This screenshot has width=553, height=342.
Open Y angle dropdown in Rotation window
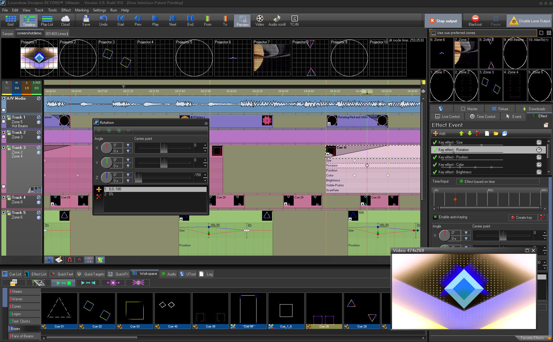128,160
